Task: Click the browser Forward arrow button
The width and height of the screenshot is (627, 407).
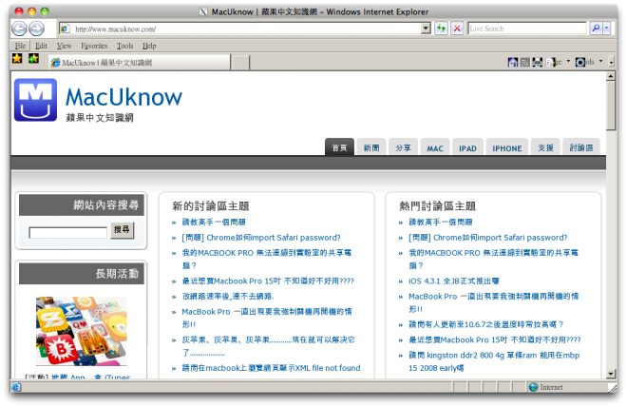Action: (x=37, y=29)
